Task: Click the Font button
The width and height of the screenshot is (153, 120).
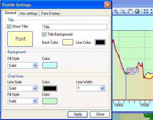Action: pos(20,39)
